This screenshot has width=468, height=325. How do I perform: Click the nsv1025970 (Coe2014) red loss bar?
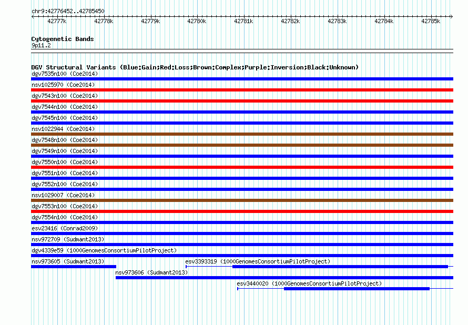242,90
